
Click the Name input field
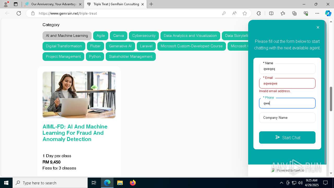point(287,69)
